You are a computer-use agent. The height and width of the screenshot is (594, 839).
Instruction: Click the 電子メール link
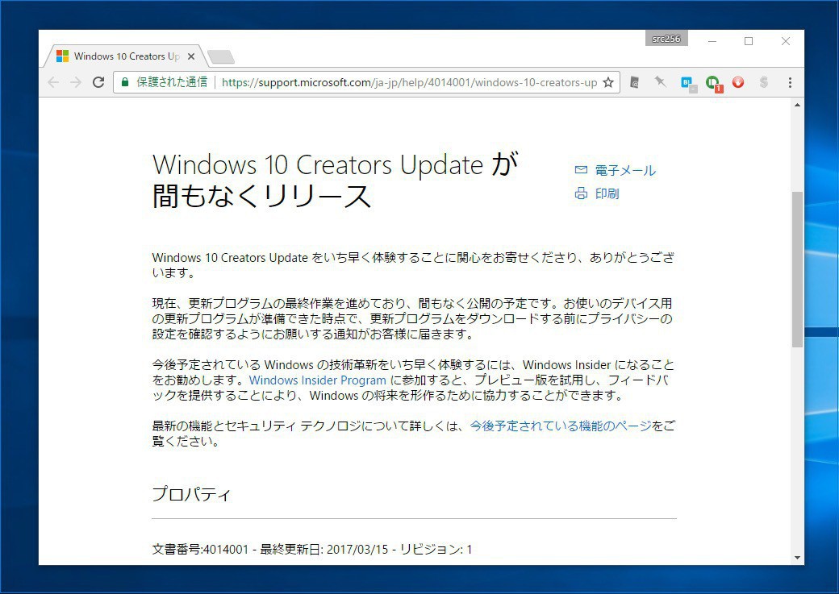click(625, 171)
